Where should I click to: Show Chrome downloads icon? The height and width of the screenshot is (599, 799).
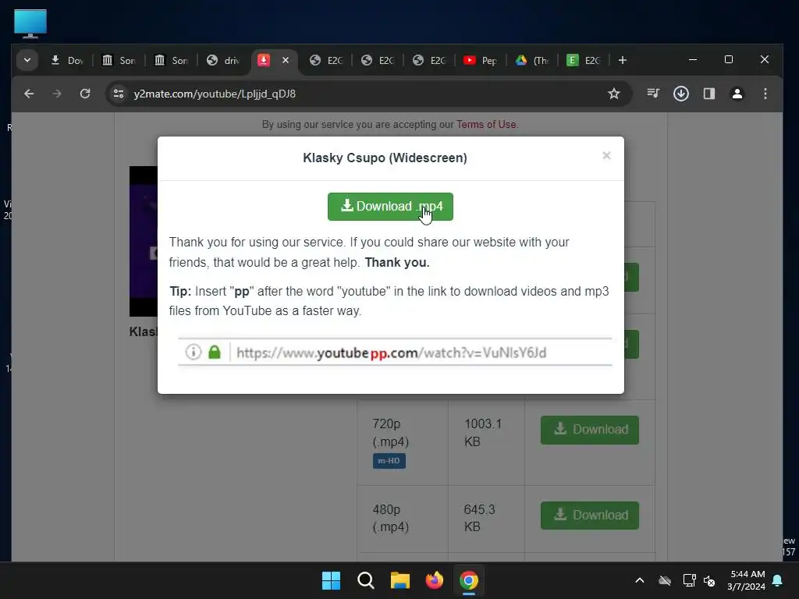tap(680, 94)
